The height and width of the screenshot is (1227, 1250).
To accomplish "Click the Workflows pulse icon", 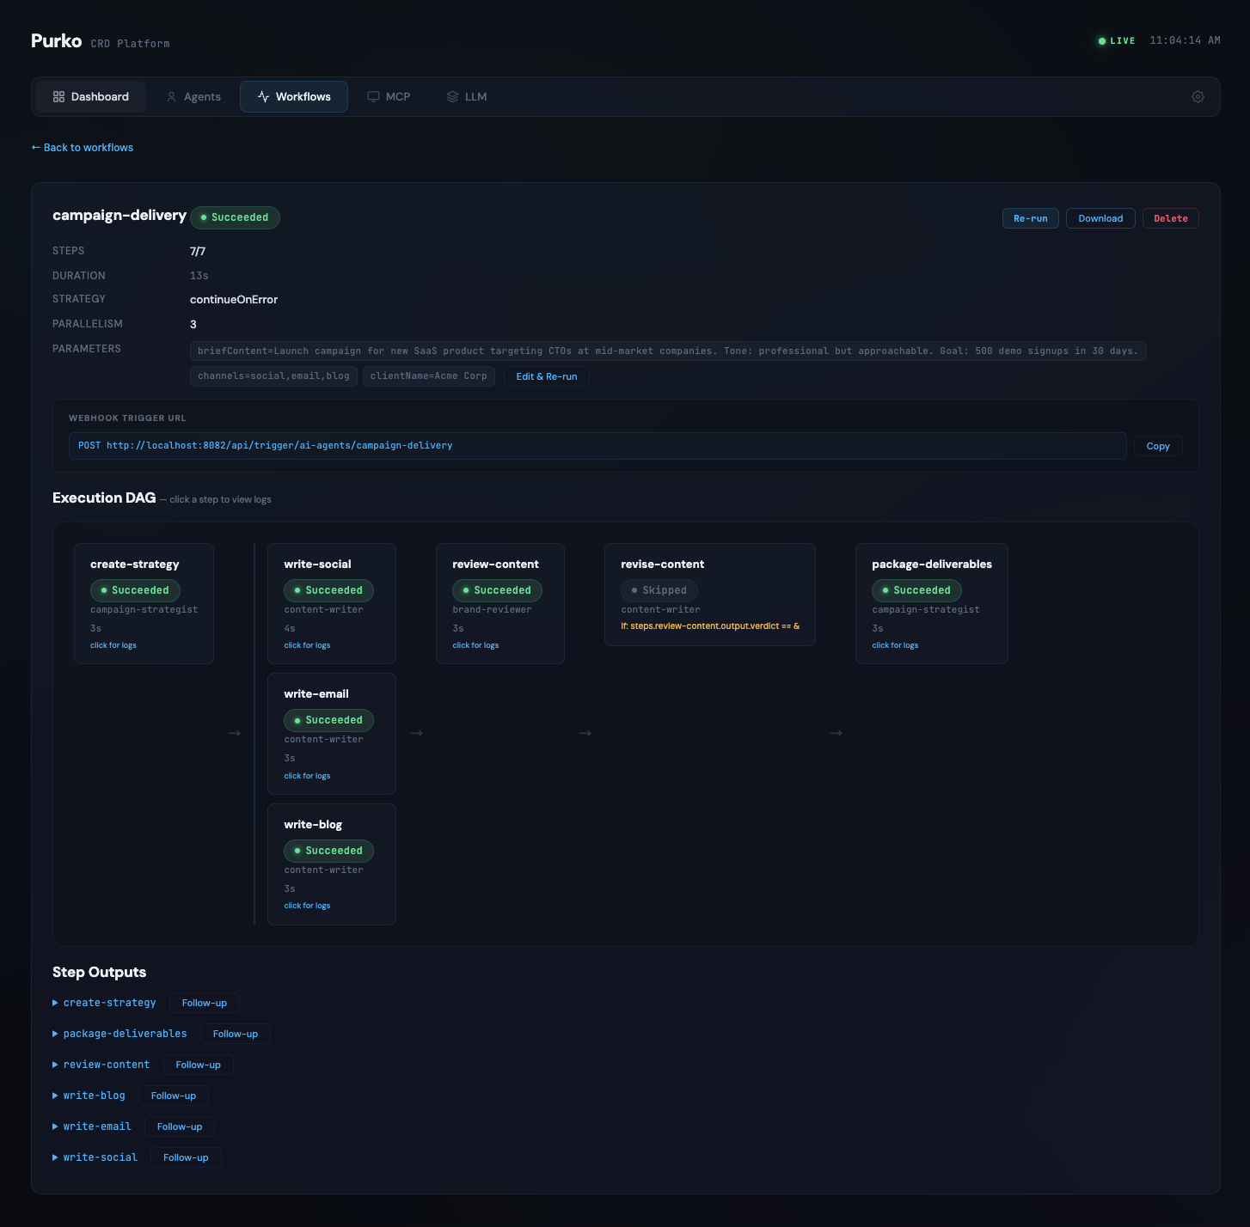I will (263, 97).
